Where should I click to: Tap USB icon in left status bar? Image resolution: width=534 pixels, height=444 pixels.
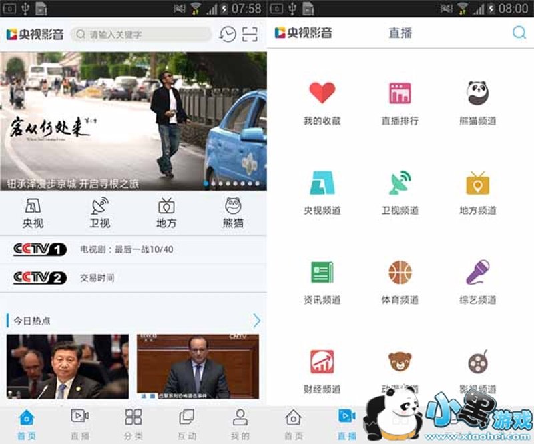[25, 9]
